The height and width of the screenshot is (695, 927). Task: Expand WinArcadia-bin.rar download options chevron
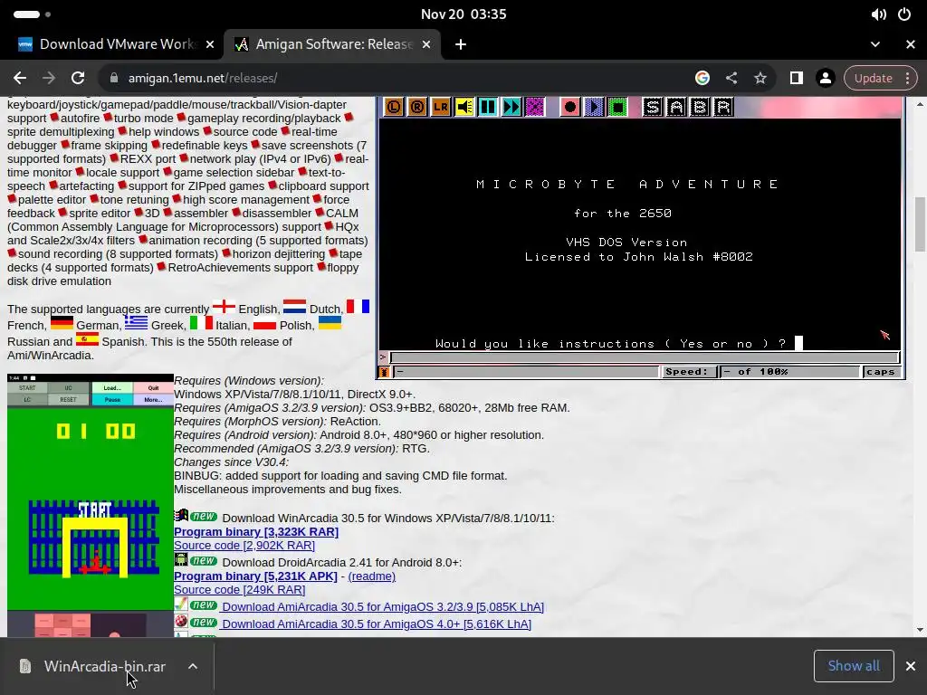pos(193,666)
